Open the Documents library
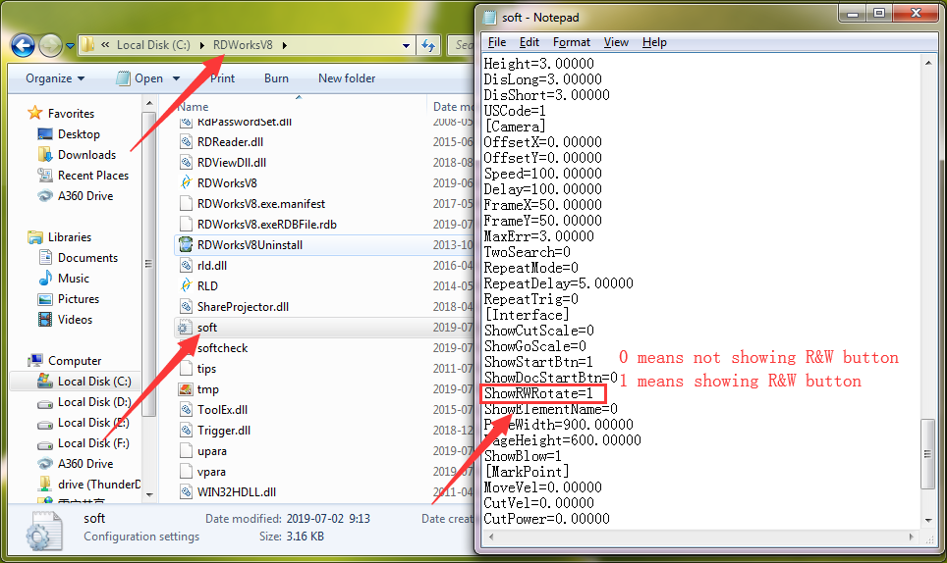This screenshot has height=563, width=947. tap(87, 257)
